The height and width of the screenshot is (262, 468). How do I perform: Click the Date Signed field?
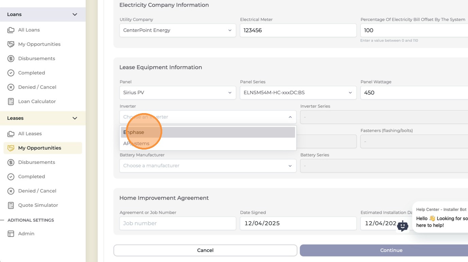[x=298, y=224]
